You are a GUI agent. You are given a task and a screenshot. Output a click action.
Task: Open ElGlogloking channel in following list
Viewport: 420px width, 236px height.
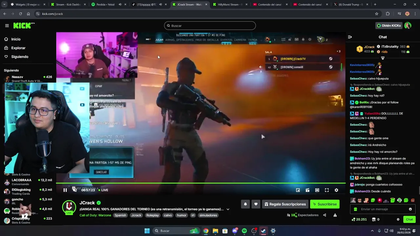28,191
